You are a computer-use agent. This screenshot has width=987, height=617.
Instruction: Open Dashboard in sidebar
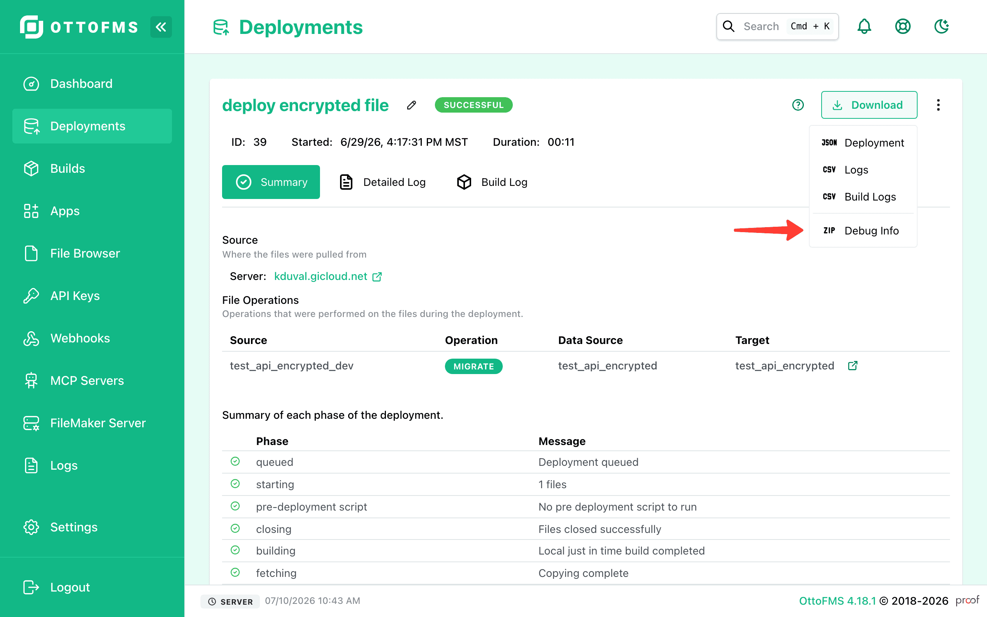[92, 84]
